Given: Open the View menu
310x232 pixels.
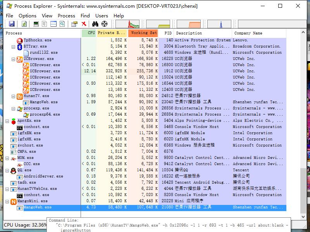Looking at the screenshot, I should (x=47, y=16).
